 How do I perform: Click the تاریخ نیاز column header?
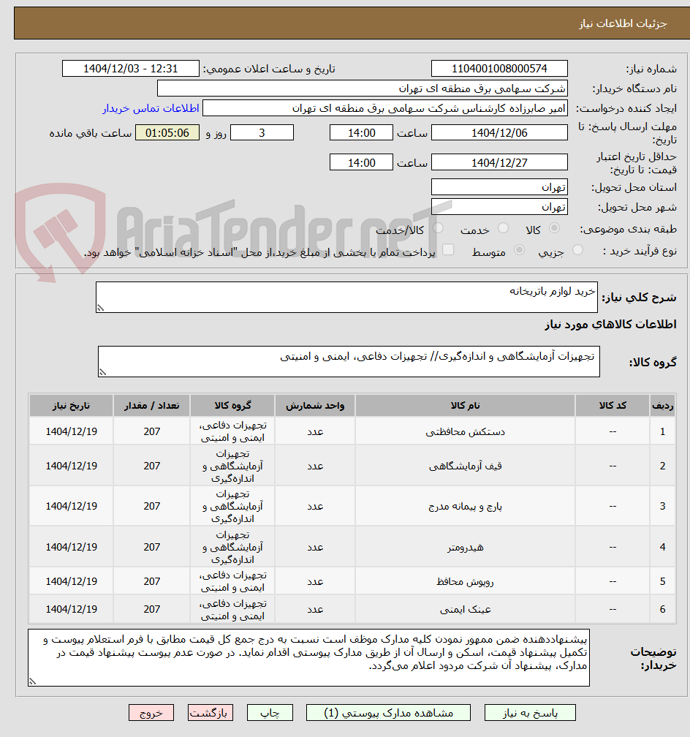(x=71, y=406)
